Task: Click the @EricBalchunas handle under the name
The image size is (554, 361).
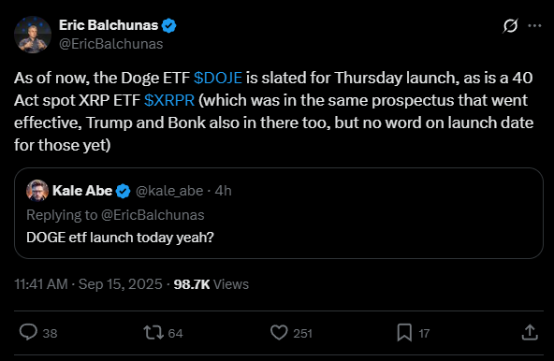Action: pos(111,44)
